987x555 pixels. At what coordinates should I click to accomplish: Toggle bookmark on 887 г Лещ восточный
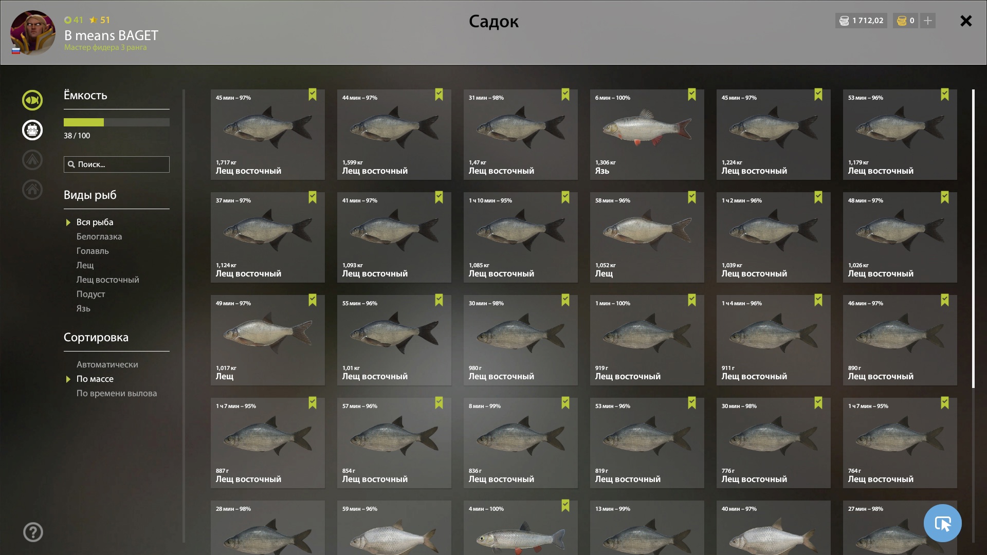click(313, 403)
